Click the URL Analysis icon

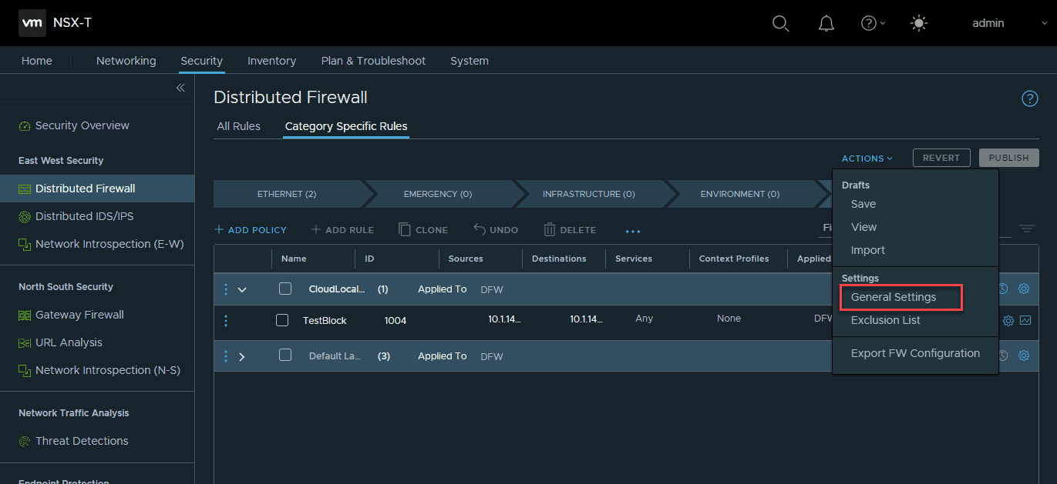click(x=25, y=342)
